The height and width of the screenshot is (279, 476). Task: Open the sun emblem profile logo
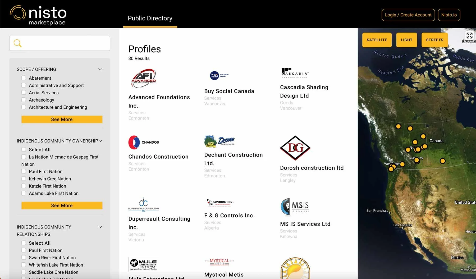[295, 268]
